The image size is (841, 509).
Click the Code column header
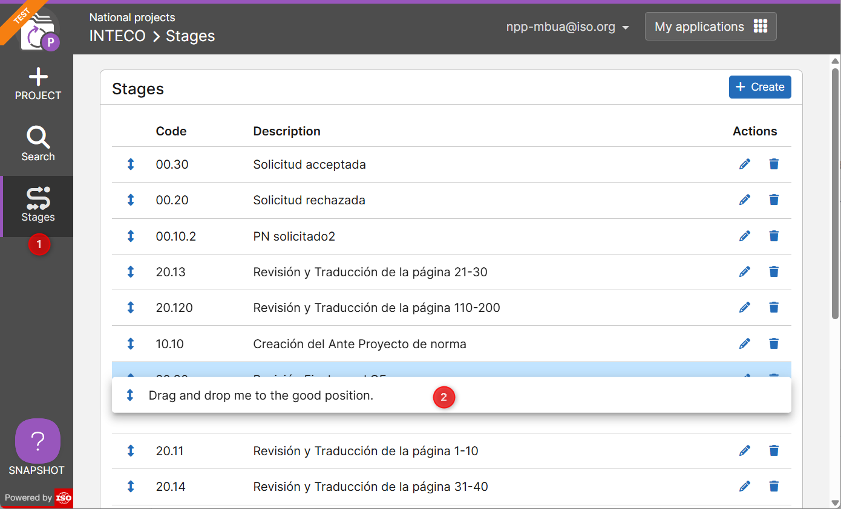click(x=171, y=131)
